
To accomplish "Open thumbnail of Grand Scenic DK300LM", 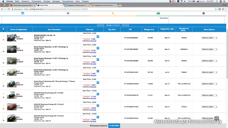I will click(x=12, y=49).
